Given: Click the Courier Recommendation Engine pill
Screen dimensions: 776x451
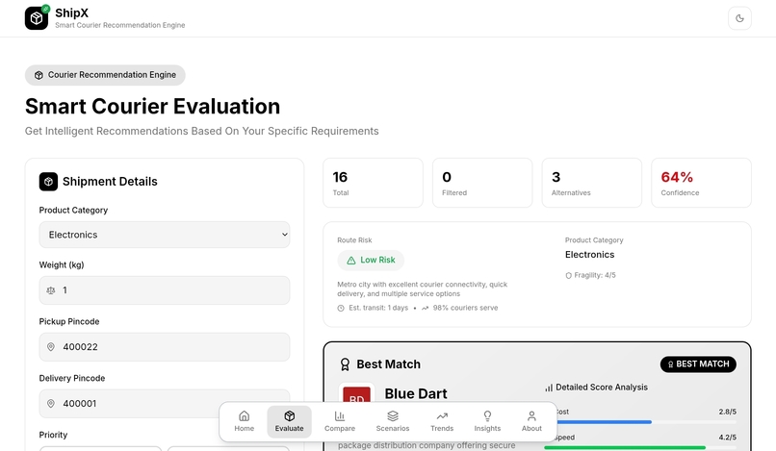Looking at the screenshot, I should point(105,75).
